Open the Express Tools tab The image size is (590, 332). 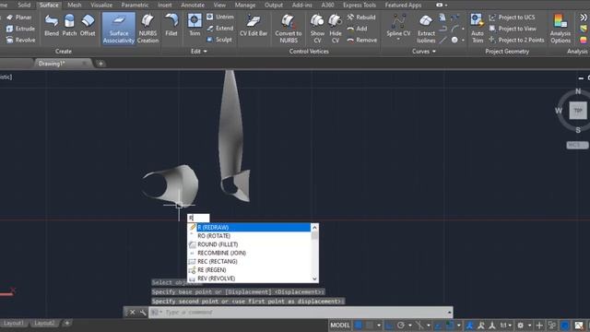tap(360, 6)
